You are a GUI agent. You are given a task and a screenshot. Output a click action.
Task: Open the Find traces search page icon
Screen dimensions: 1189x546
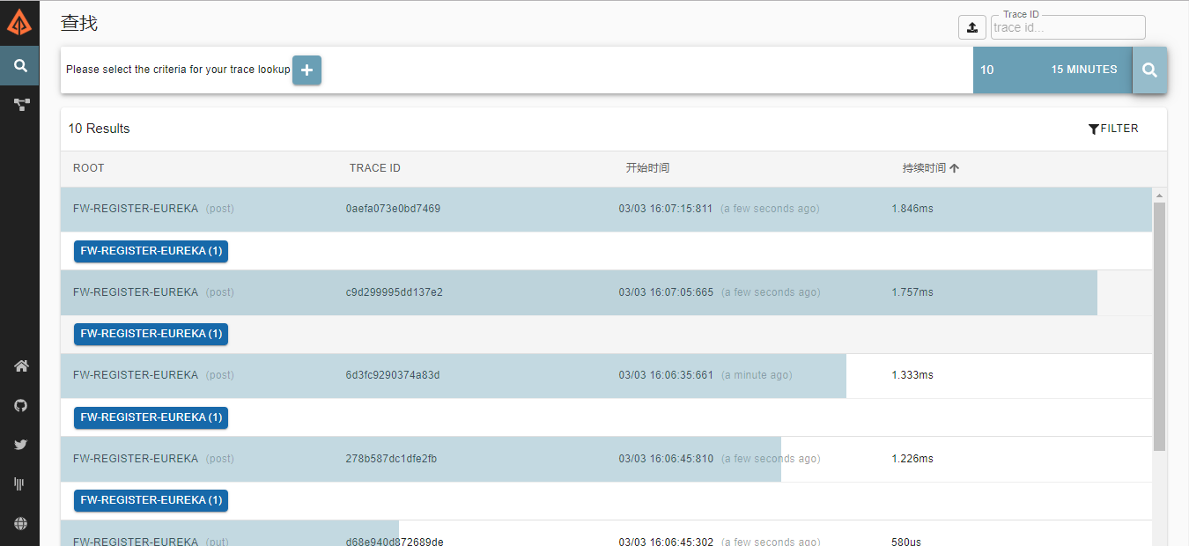pyautogui.click(x=19, y=66)
